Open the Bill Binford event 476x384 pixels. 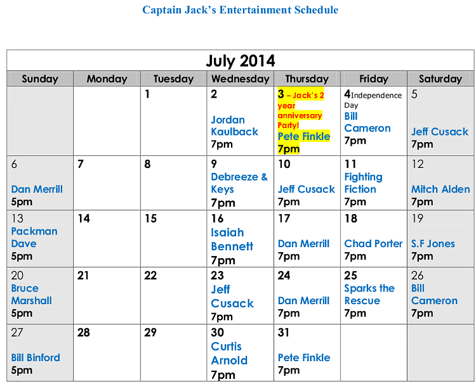[x=36, y=357]
